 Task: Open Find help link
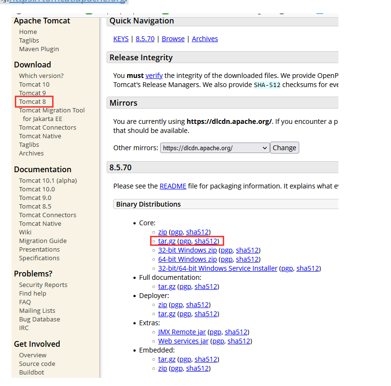(x=33, y=294)
